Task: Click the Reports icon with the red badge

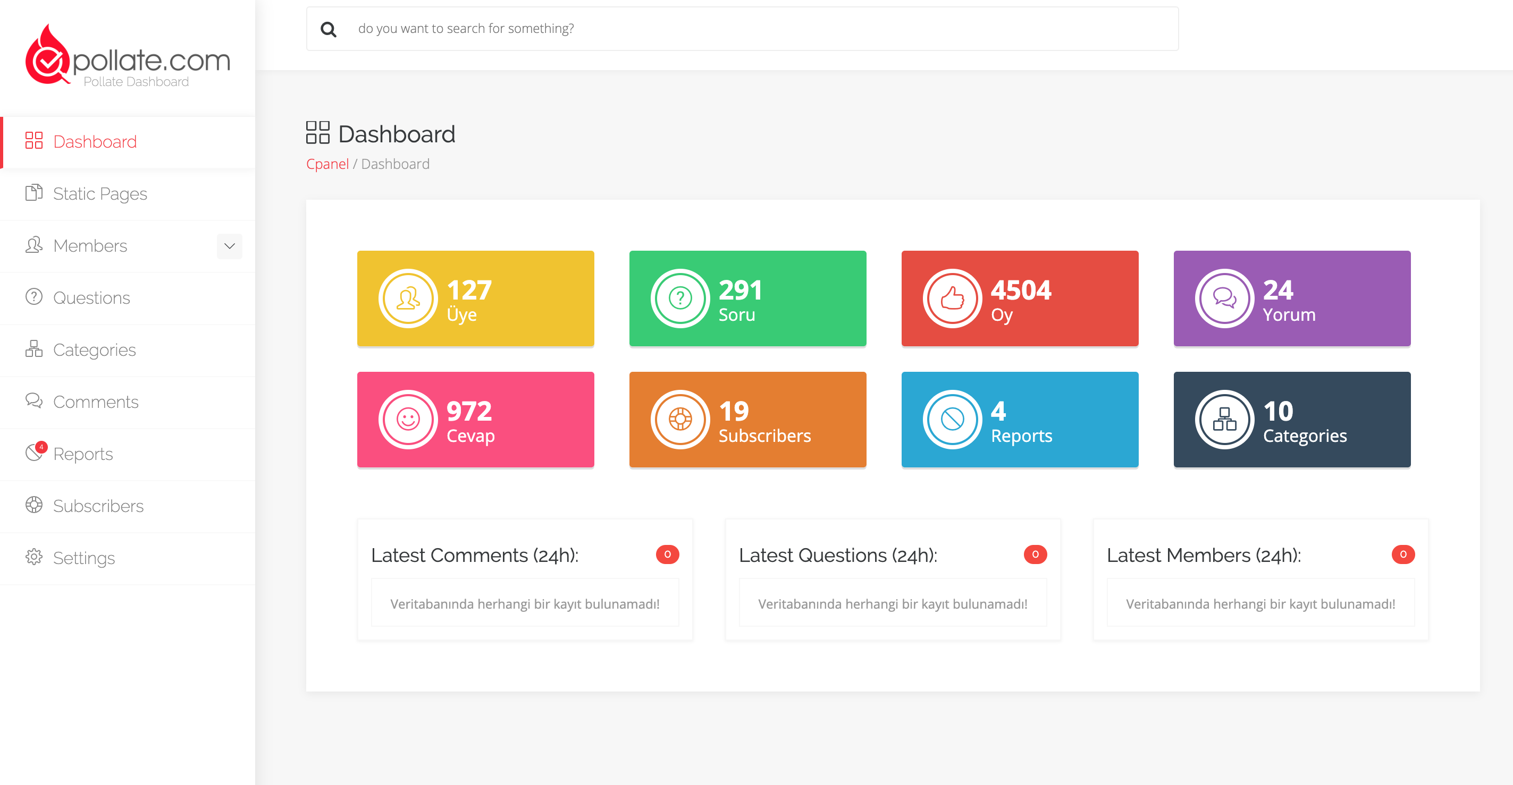Action: (x=34, y=454)
